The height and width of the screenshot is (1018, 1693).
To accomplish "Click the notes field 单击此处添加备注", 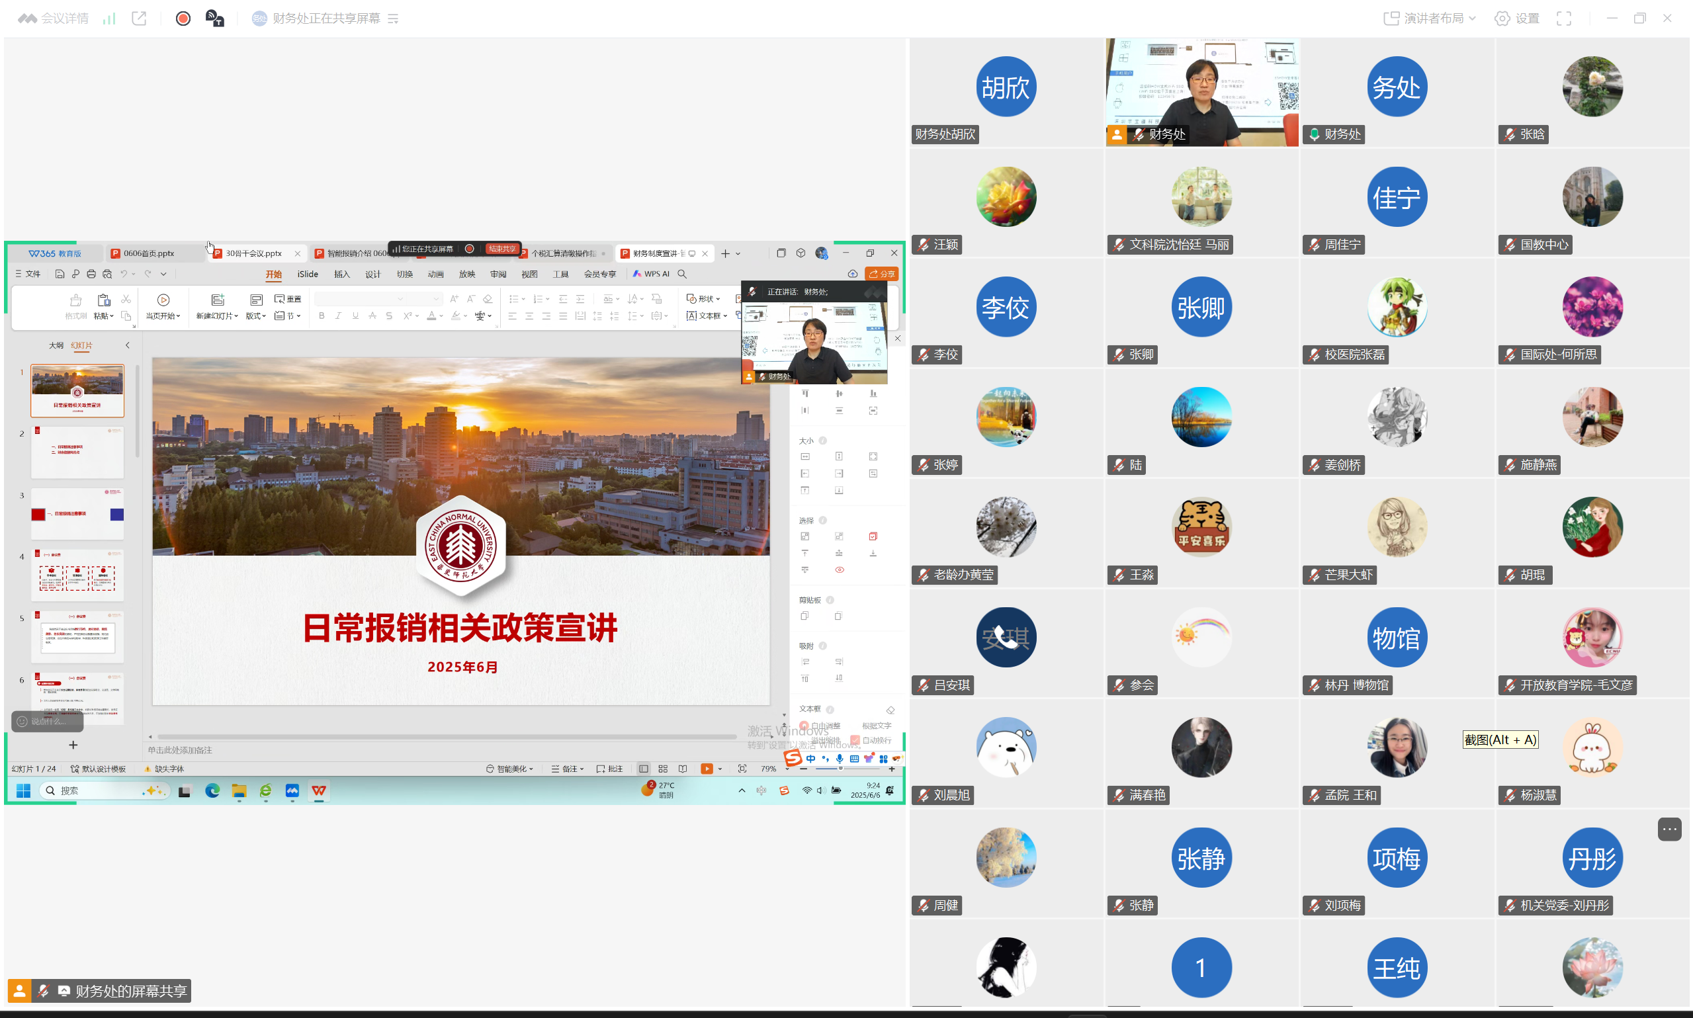I will point(180,751).
